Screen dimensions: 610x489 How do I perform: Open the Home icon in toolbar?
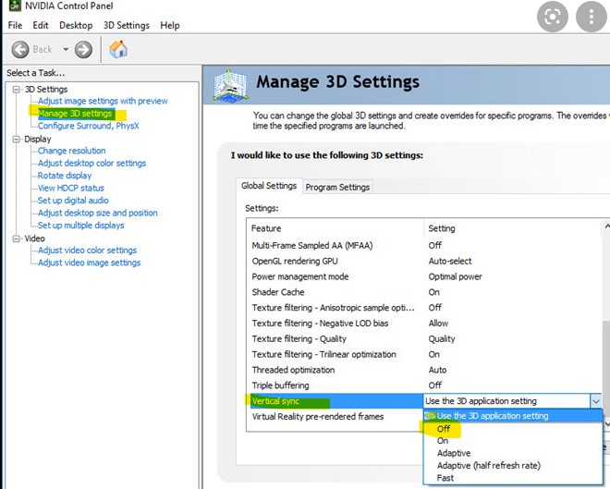pyautogui.click(x=118, y=49)
